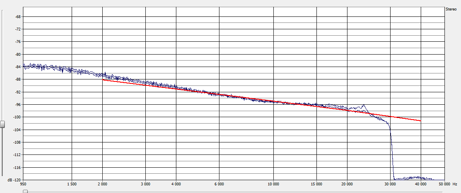The image size is (461, 193).
Task: Click the Stereo channel label
Action: pos(451,9)
